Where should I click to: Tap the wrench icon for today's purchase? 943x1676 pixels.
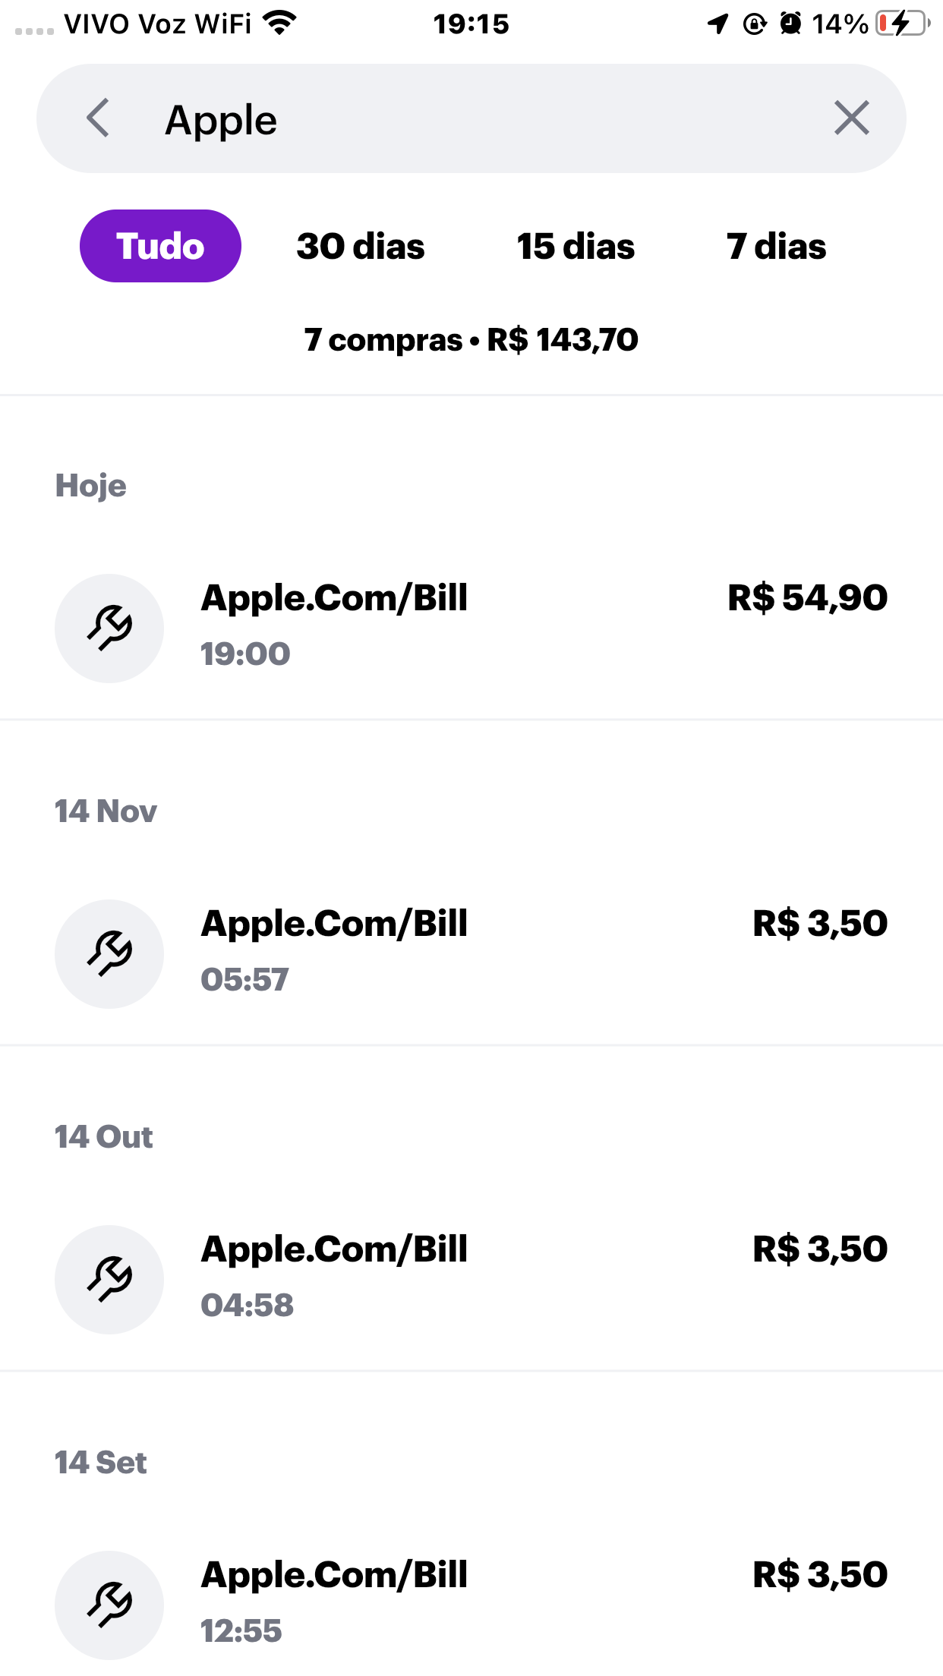(109, 628)
